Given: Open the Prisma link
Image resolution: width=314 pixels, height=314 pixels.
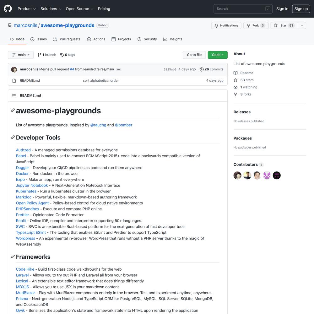Looking at the screenshot, I should pyautogui.click(x=22, y=299).
